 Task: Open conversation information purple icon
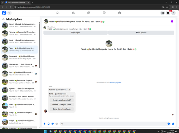click(172, 21)
